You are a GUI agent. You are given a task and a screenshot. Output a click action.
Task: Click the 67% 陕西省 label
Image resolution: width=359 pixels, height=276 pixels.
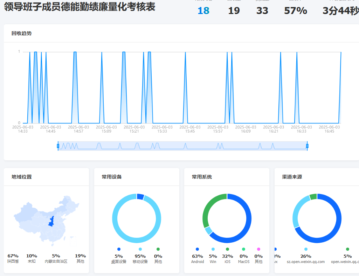[x=13, y=258]
